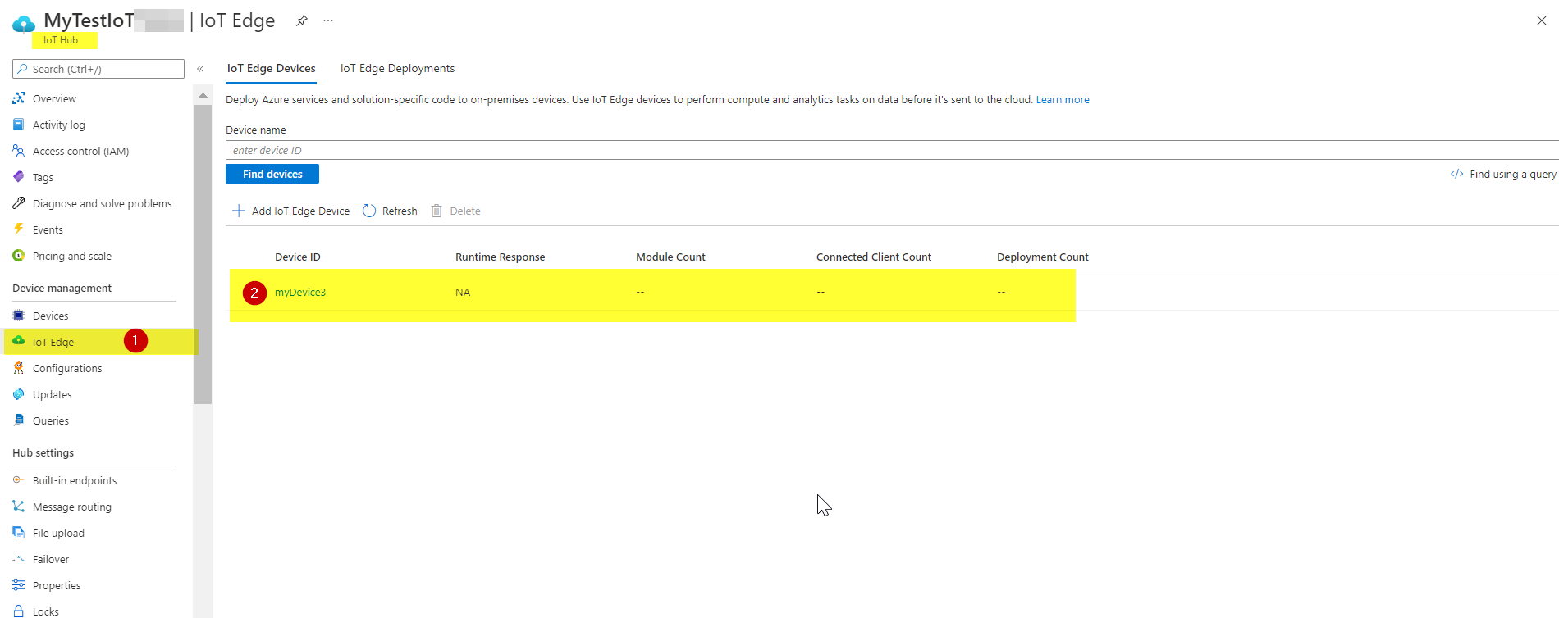Viewport: 1559px width, 618px height.
Task: Click the Tags icon in sidebar
Action: (x=19, y=177)
